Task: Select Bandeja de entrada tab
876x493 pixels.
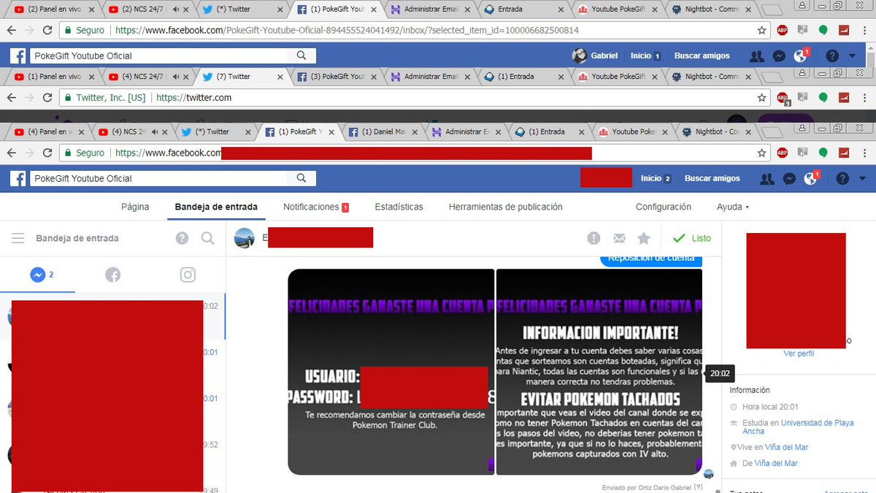Action: click(x=216, y=207)
